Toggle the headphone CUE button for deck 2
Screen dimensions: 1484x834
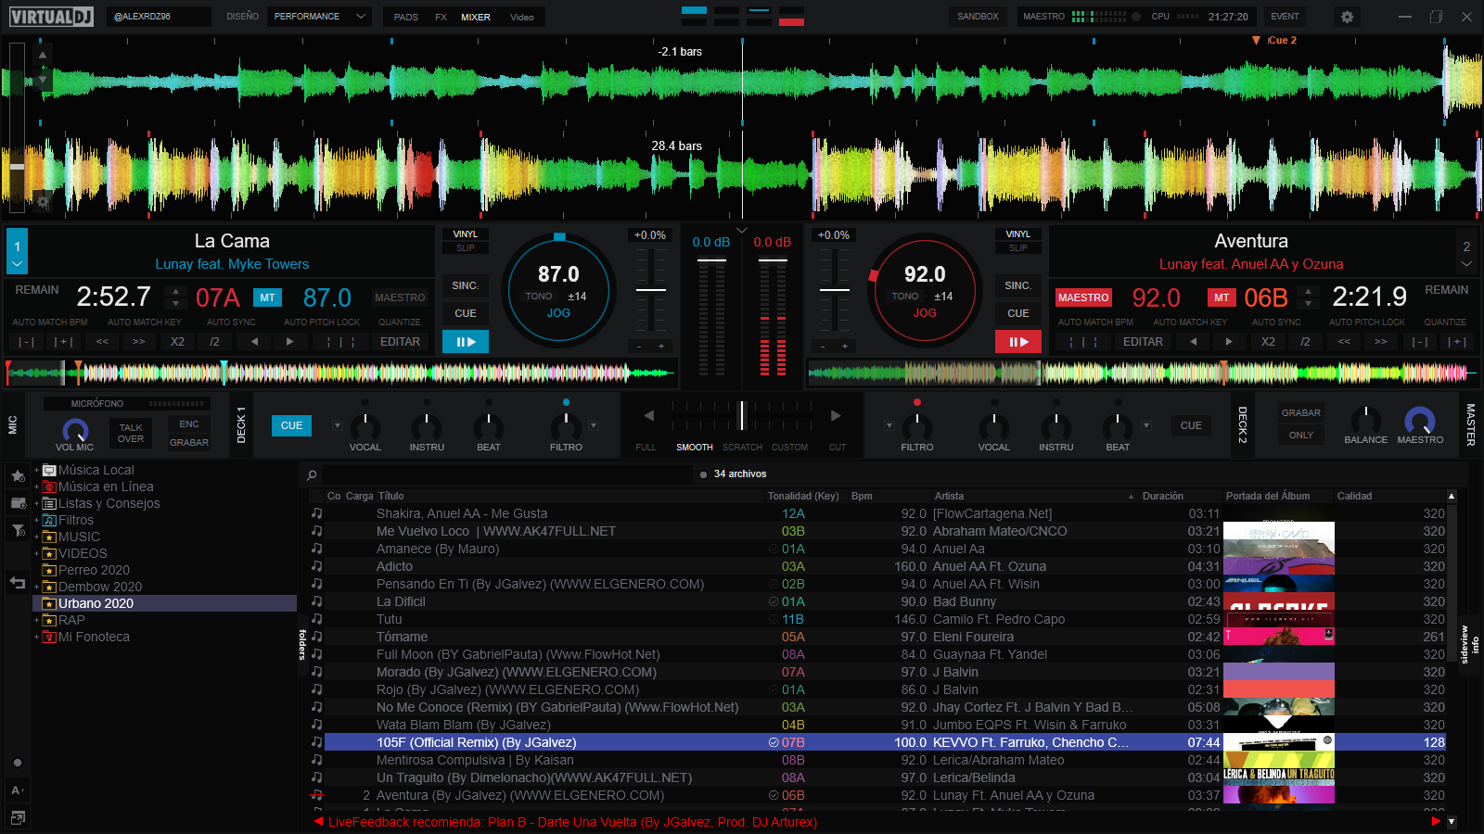[1191, 425]
